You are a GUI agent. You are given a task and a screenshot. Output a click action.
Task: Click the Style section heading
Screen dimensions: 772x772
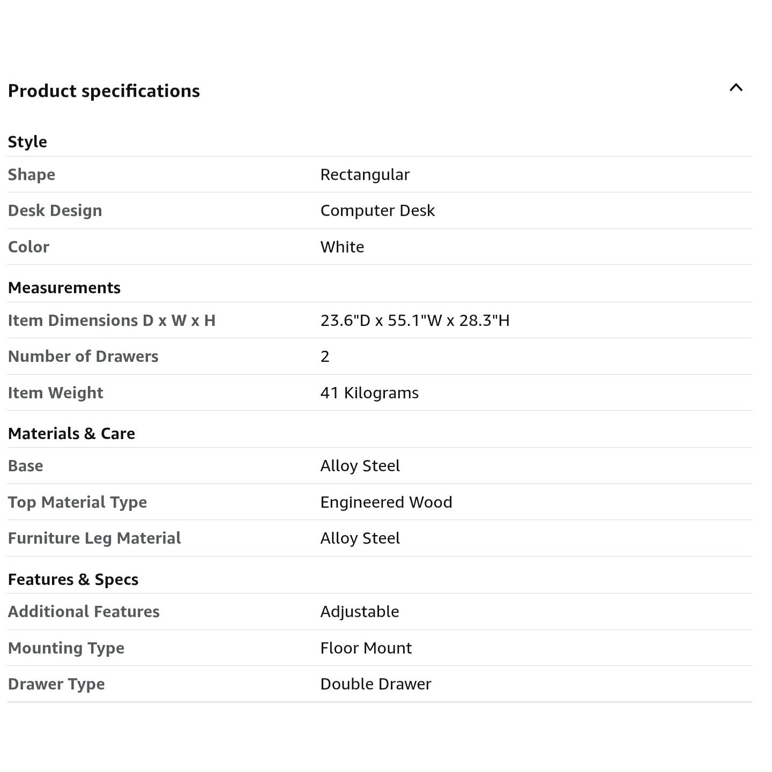(27, 142)
